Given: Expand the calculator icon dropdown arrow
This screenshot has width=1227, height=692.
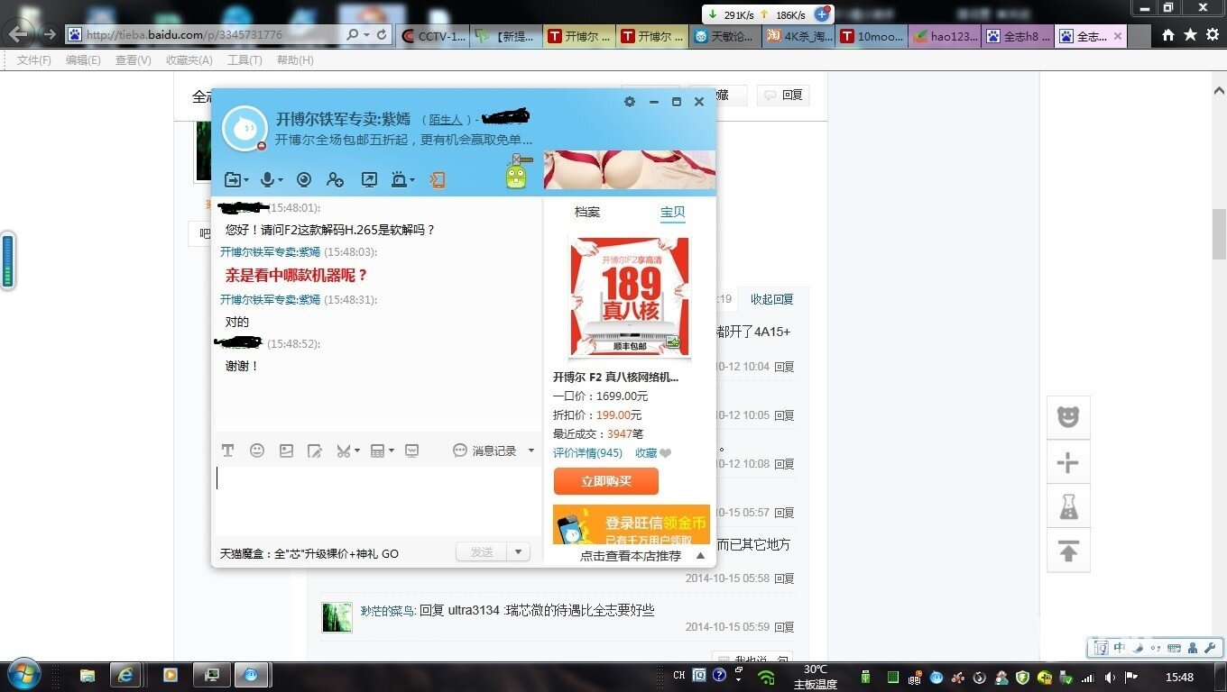Looking at the screenshot, I should pos(392,451).
